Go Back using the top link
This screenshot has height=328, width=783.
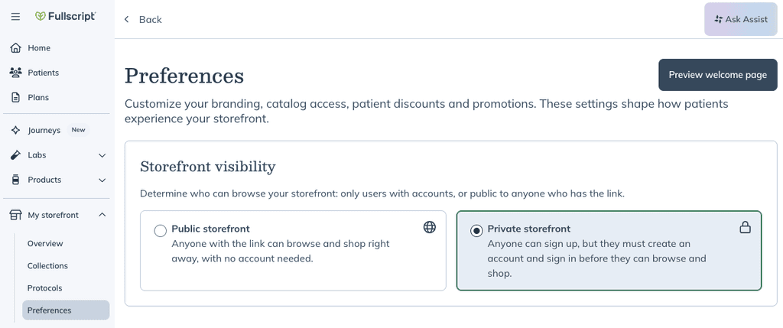click(x=143, y=19)
